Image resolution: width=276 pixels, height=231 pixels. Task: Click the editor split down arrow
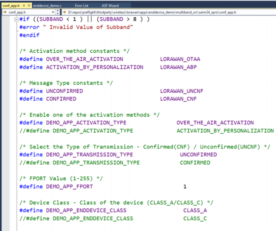pos(57,13)
